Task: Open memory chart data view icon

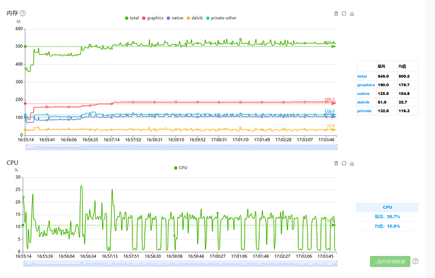Action: tap(336, 14)
